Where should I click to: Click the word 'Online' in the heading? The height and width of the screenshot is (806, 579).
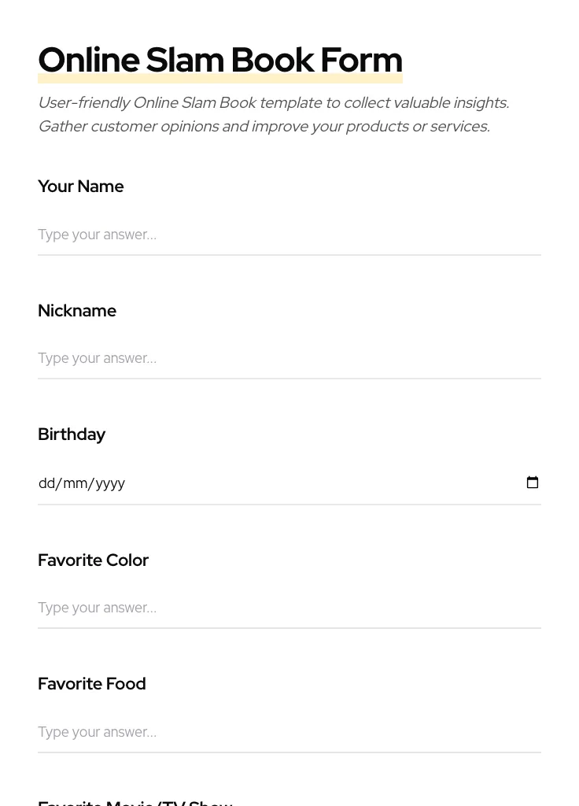coord(88,60)
